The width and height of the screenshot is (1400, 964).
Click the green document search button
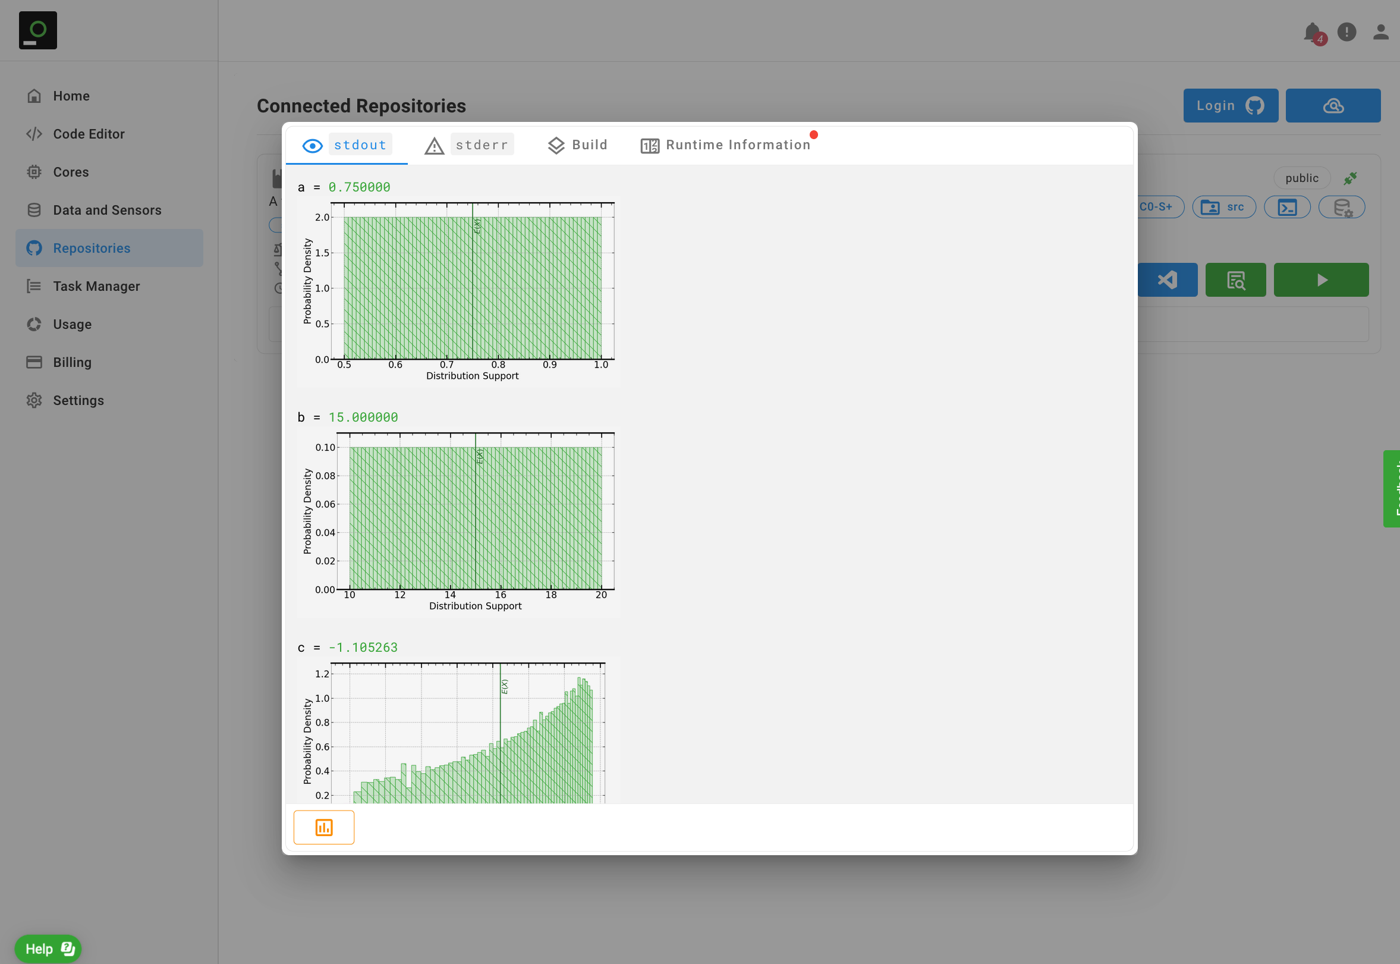coord(1235,280)
